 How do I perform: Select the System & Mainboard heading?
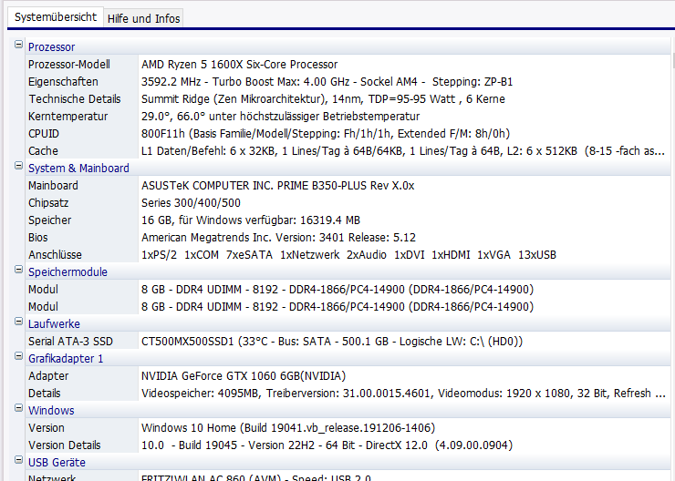[x=78, y=168]
